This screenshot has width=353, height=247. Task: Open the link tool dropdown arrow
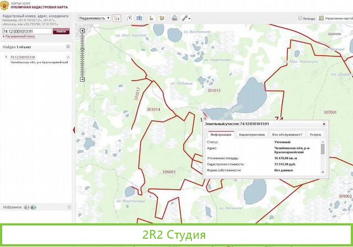190,18
